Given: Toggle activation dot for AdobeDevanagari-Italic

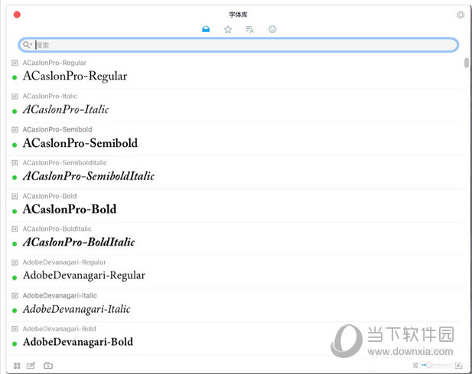Looking at the screenshot, I should pos(15,311).
